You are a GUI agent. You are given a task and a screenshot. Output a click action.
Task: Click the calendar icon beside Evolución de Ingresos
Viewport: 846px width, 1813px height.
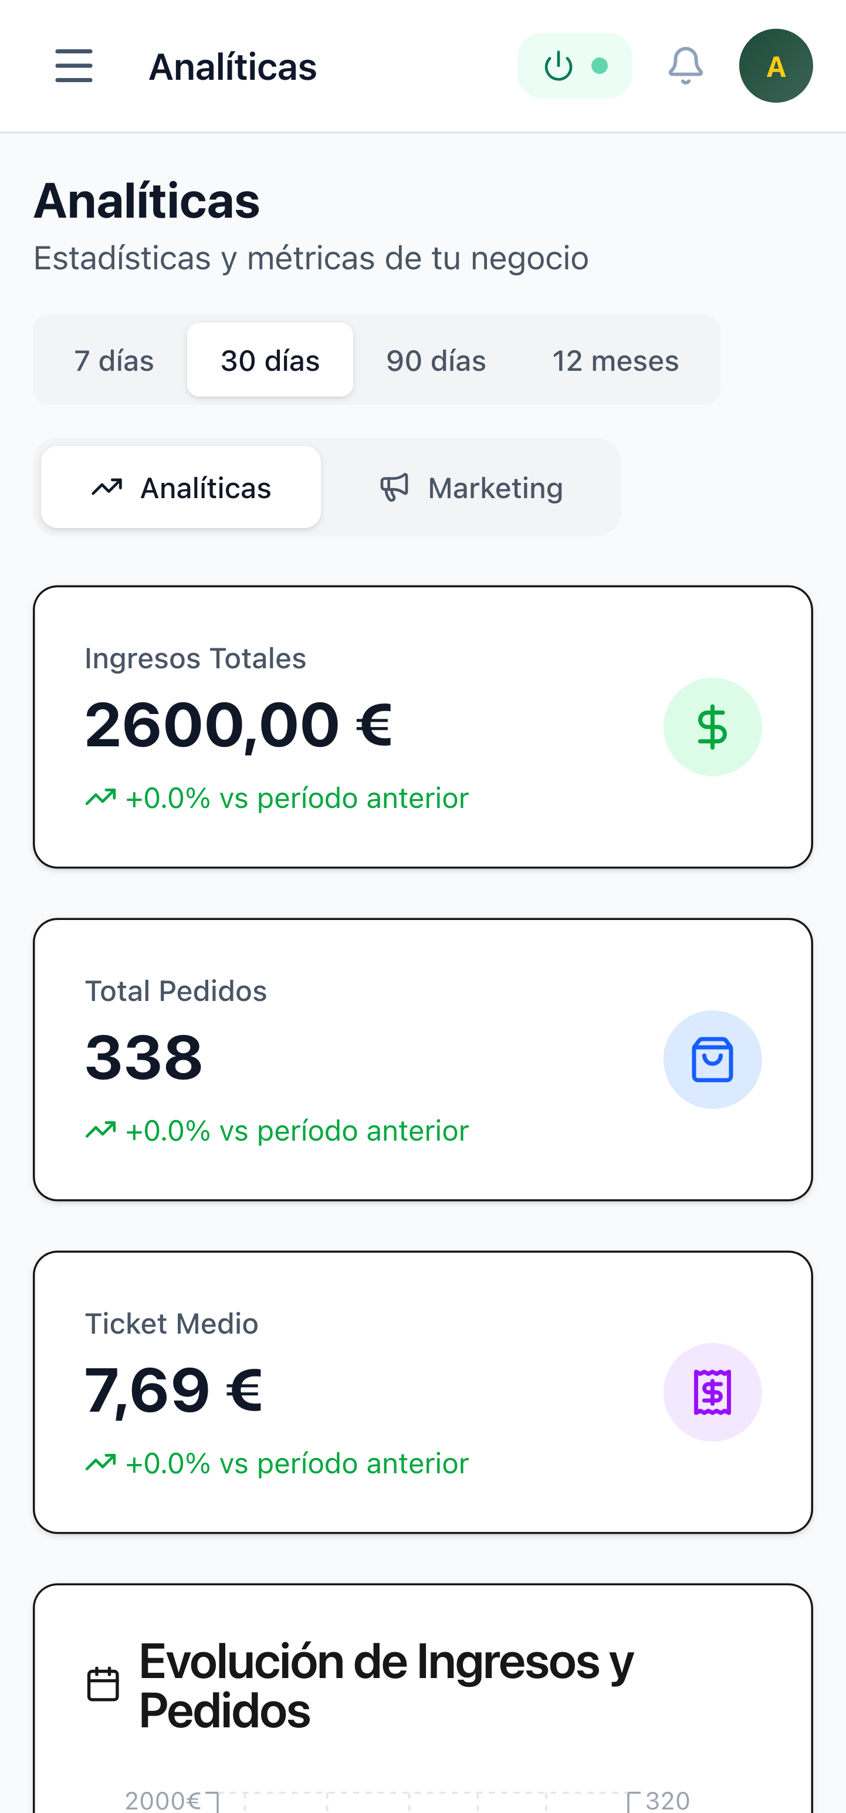pos(103,1684)
